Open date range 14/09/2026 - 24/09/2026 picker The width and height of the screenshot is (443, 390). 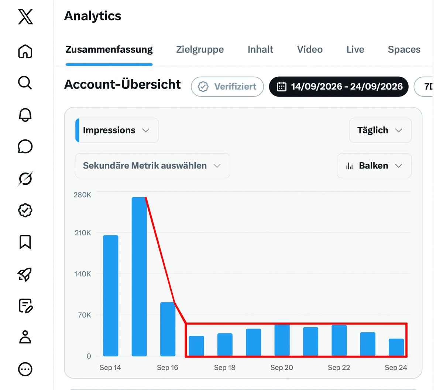[339, 87]
